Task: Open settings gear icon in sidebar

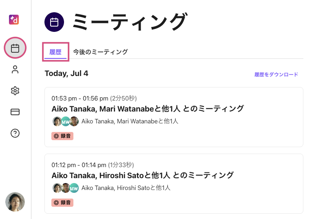Action: tap(15, 91)
